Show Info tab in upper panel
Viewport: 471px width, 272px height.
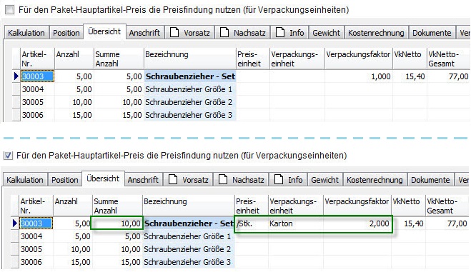point(289,33)
